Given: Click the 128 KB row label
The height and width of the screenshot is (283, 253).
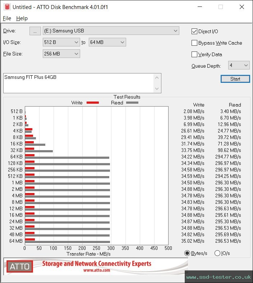Looking at the screenshot, I should pyautogui.click(x=15, y=163).
